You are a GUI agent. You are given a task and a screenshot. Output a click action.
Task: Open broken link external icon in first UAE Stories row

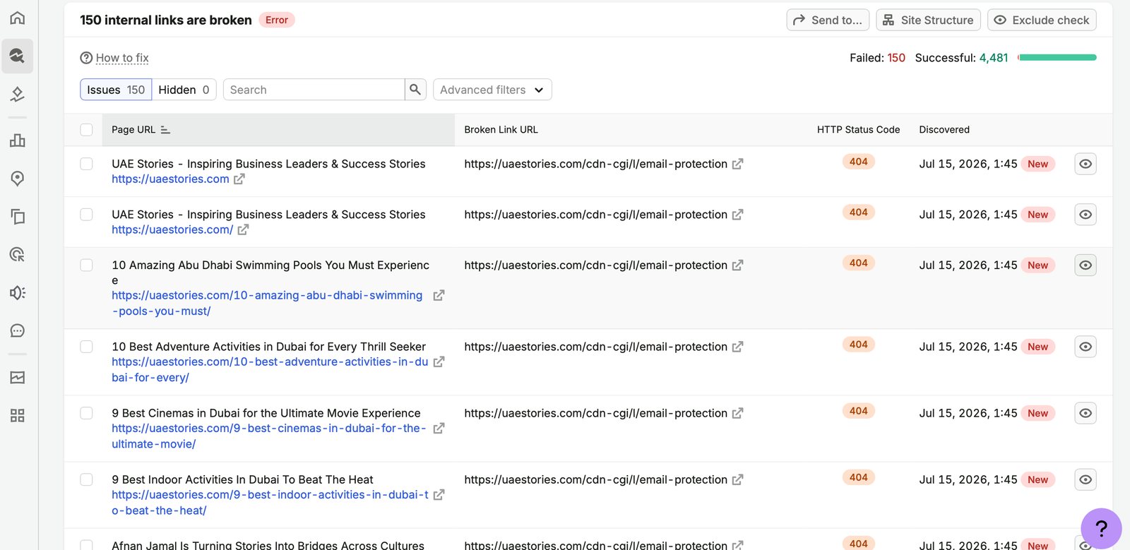[x=737, y=164]
